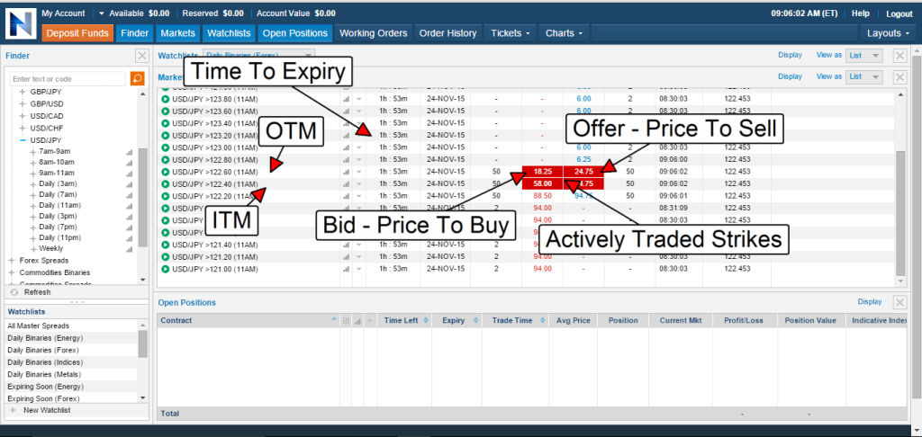922x437 pixels.
Task: Click the Nadex logo icon
Action: pyautogui.click(x=21, y=23)
